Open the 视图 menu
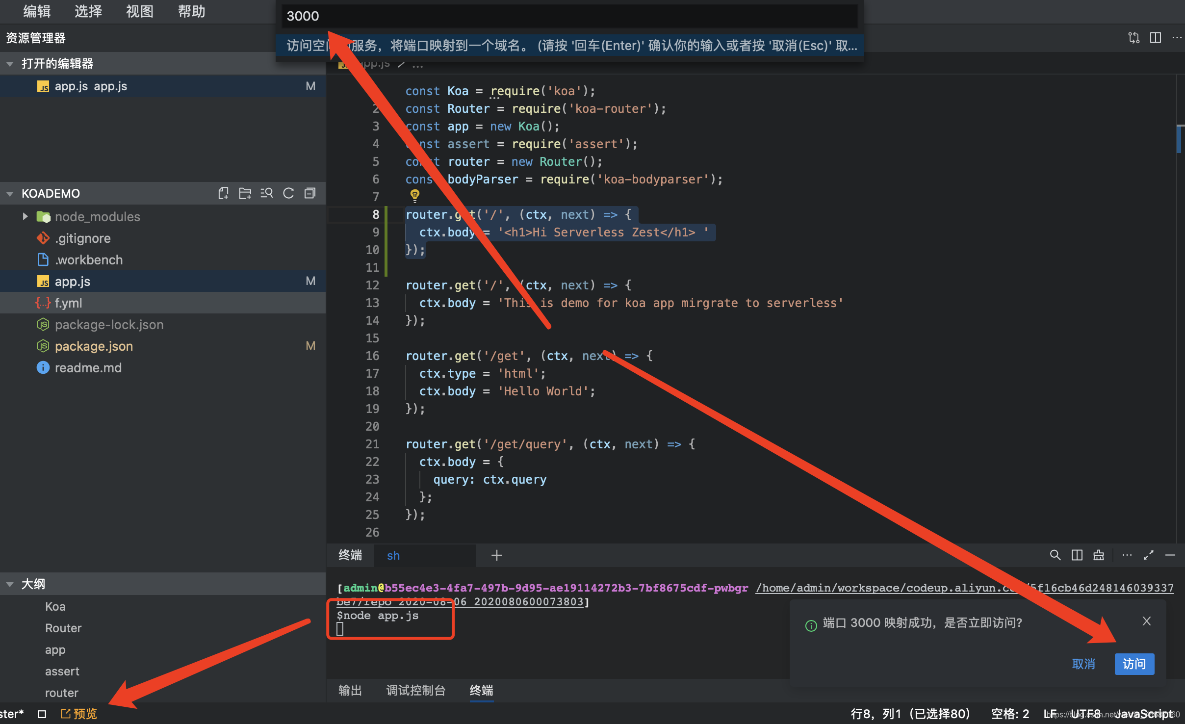 point(140,11)
